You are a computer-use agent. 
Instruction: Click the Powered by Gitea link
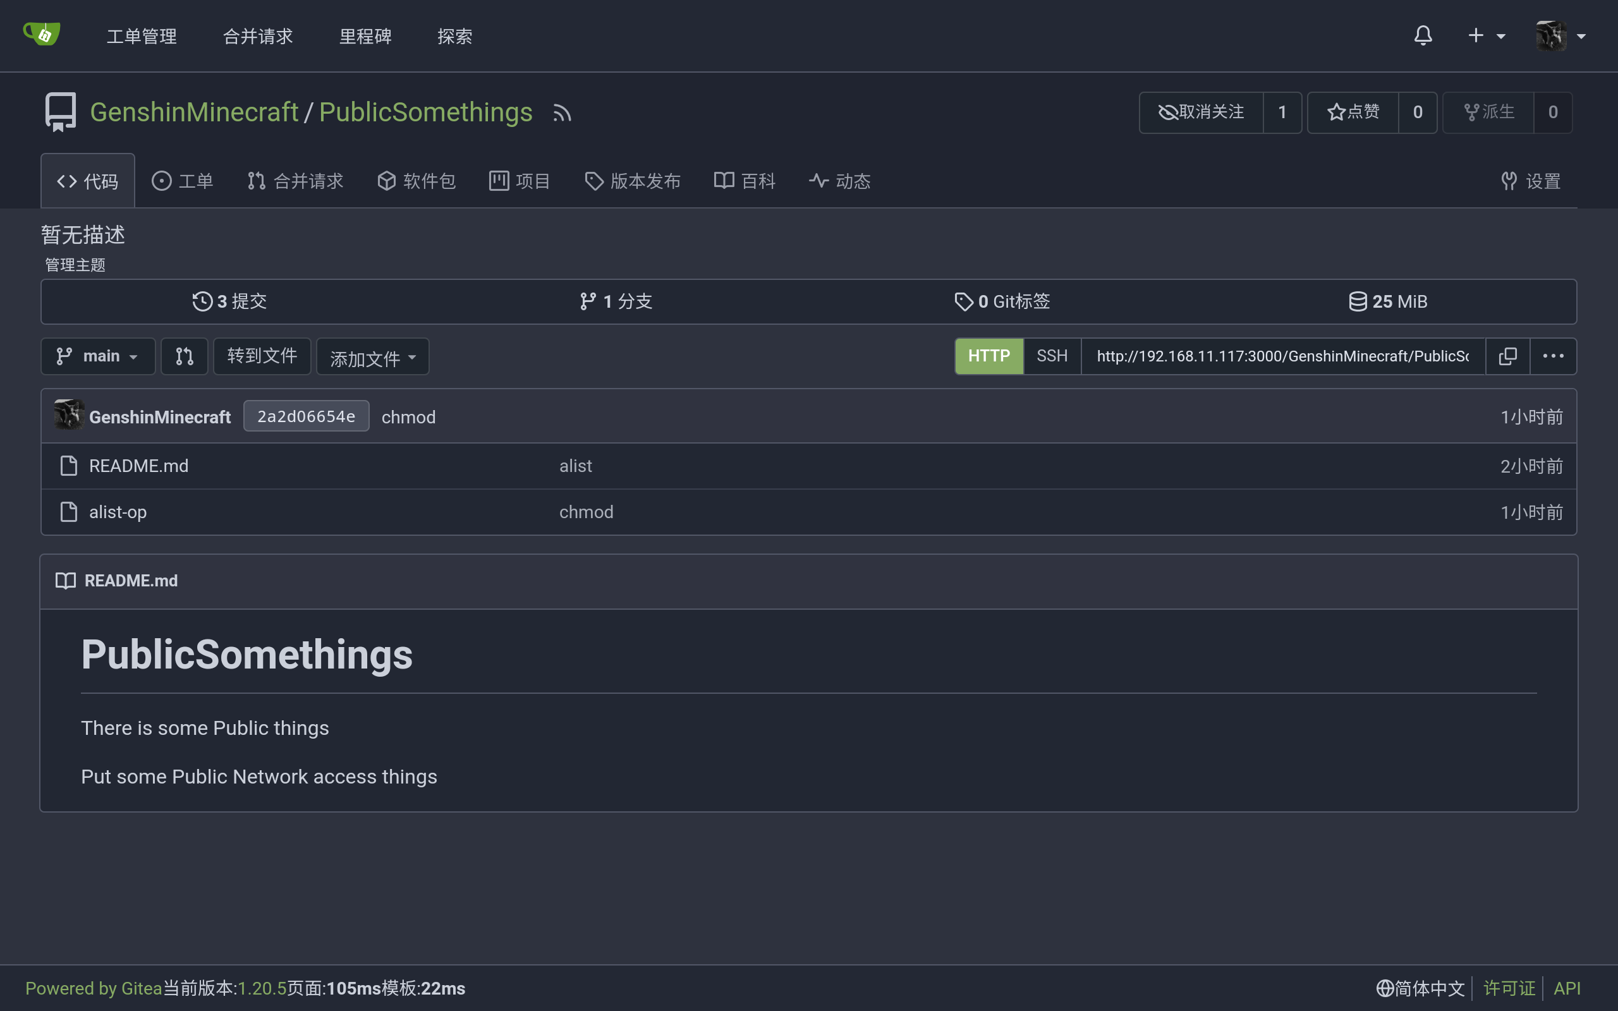click(x=94, y=988)
